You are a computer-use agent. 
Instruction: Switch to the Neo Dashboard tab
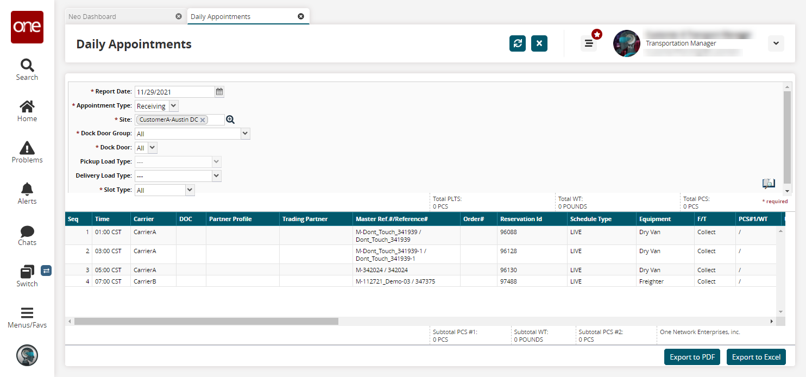tap(92, 17)
